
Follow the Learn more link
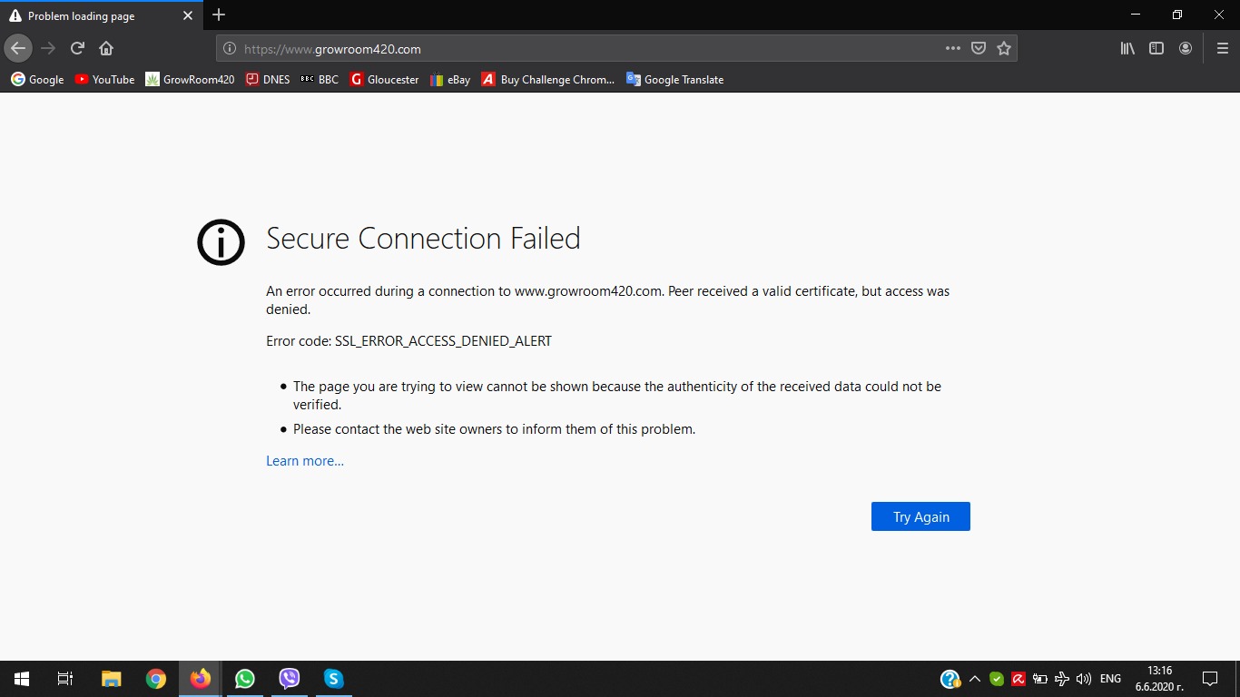pos(305,461)
